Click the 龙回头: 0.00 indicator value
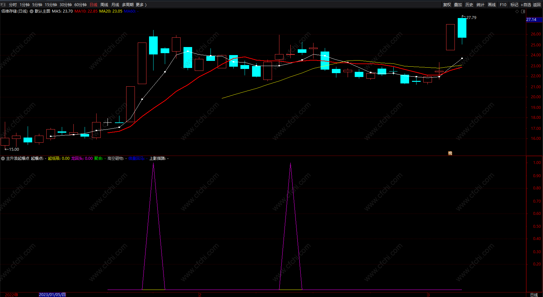This screenshot has width=543, height=297. pos(82,158)
